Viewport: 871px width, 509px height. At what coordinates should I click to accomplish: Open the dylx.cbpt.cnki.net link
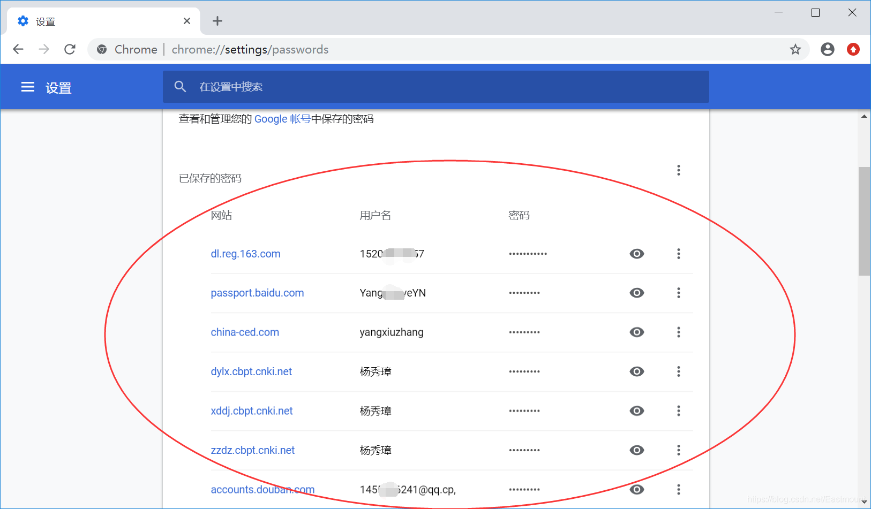coord(251,371)
